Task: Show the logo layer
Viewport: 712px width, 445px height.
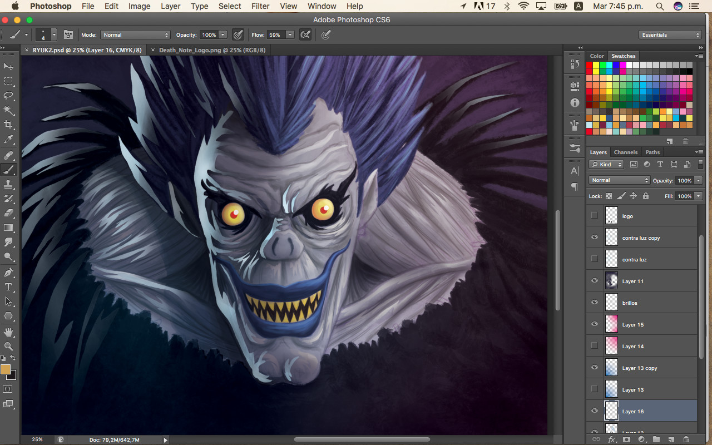Action: (x=594, y=216)
